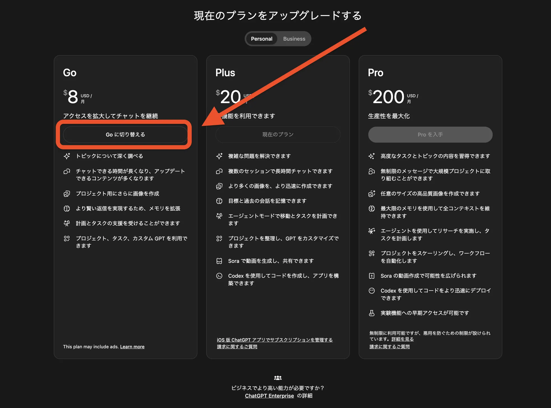The width and height of the screenshot is (551, 408).
Task: Click the experimental features flask icon in Pro plan
Action: tap(372, 313)
